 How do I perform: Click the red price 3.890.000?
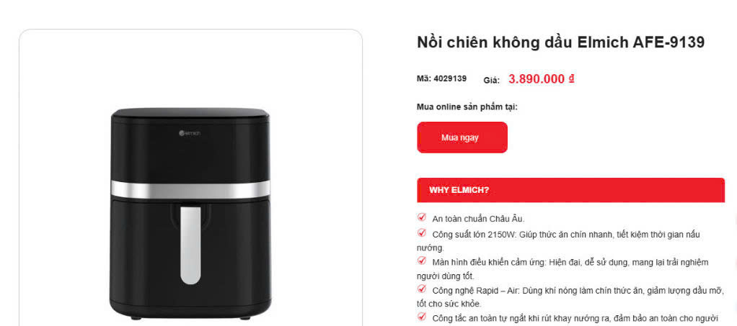coord(536,79)
